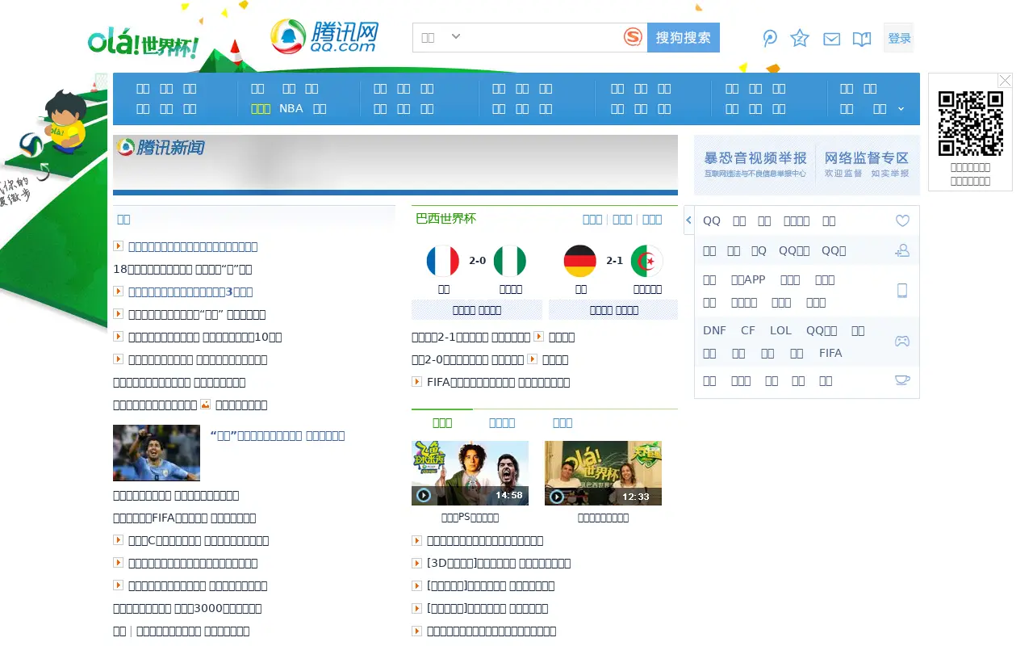Screen dimensions: 1033x646
Task: Expand the blue navigation bar chevron
Action: 901,109
